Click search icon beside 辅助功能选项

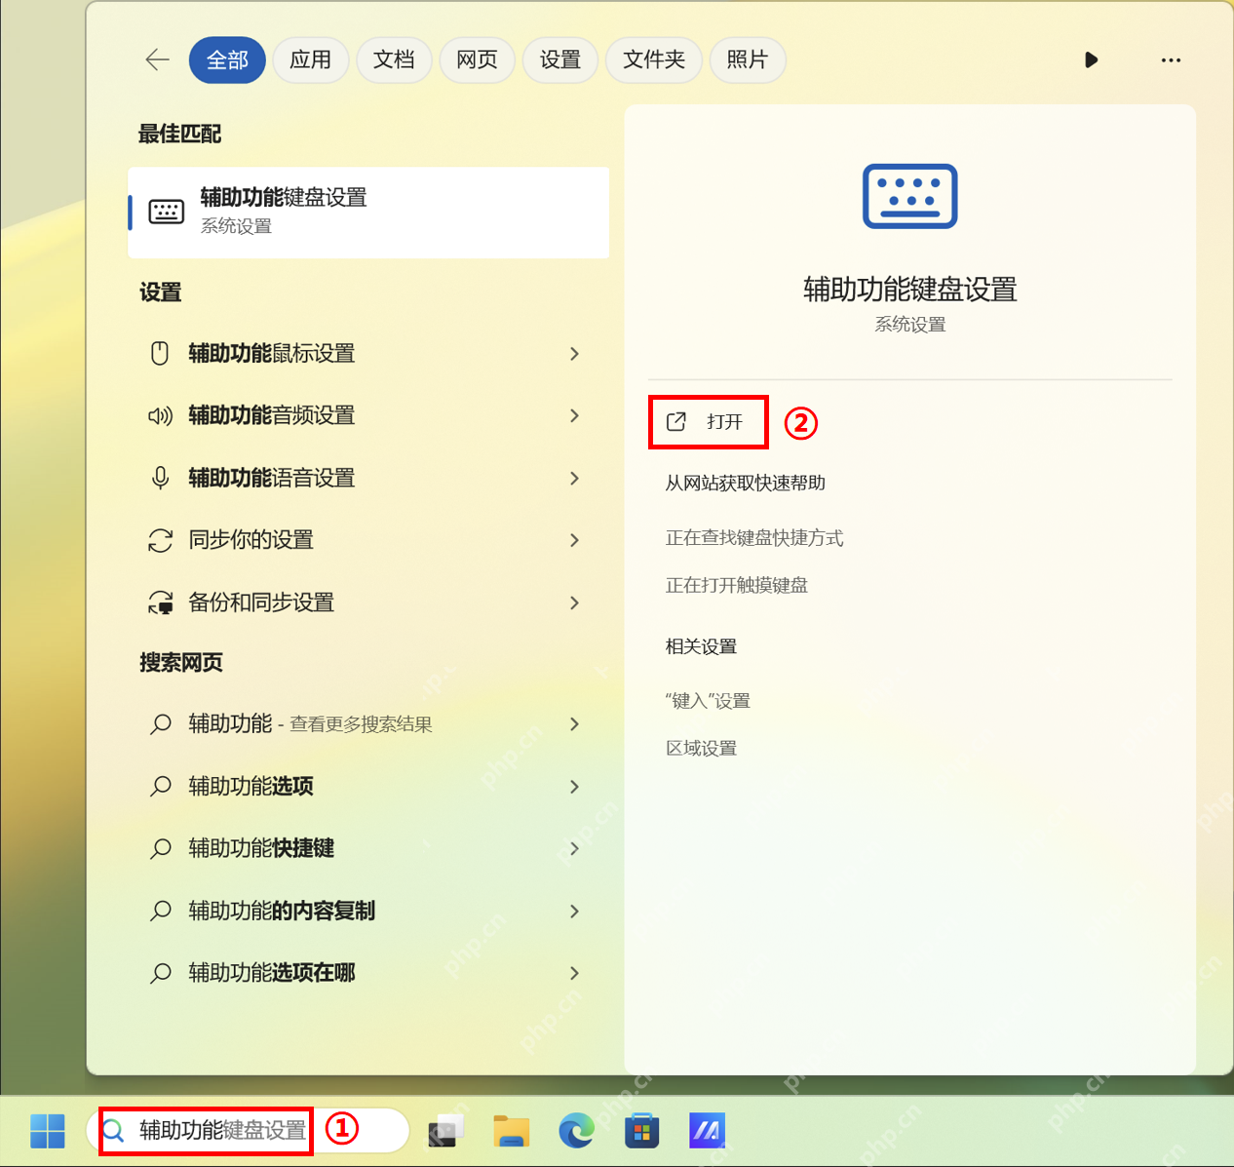point(161,786)
